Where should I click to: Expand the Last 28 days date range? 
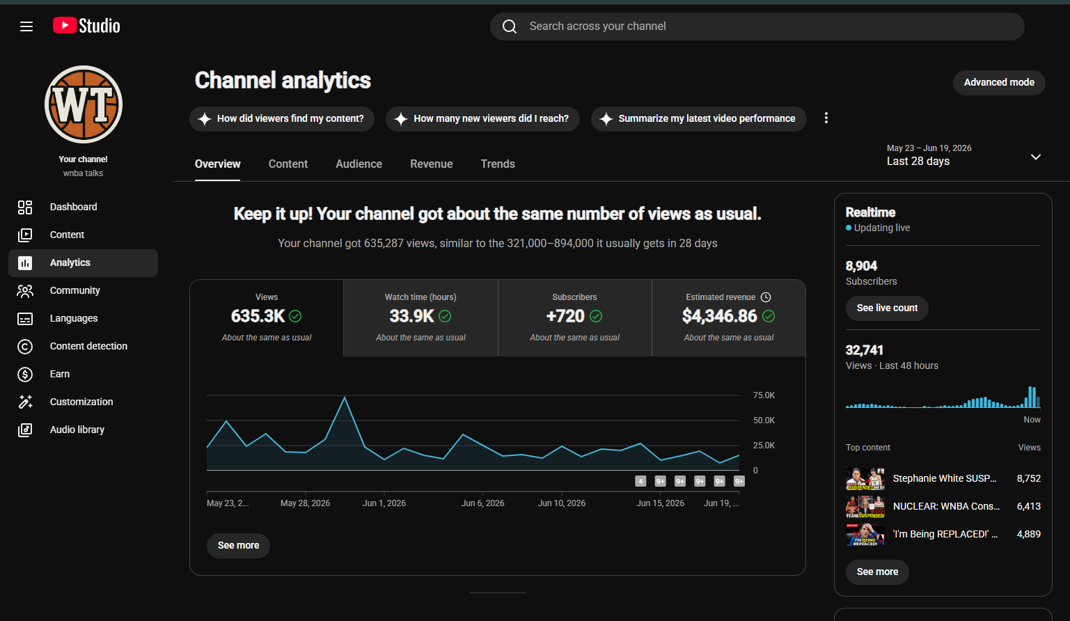pyautogui.click(x=964, y=155)
